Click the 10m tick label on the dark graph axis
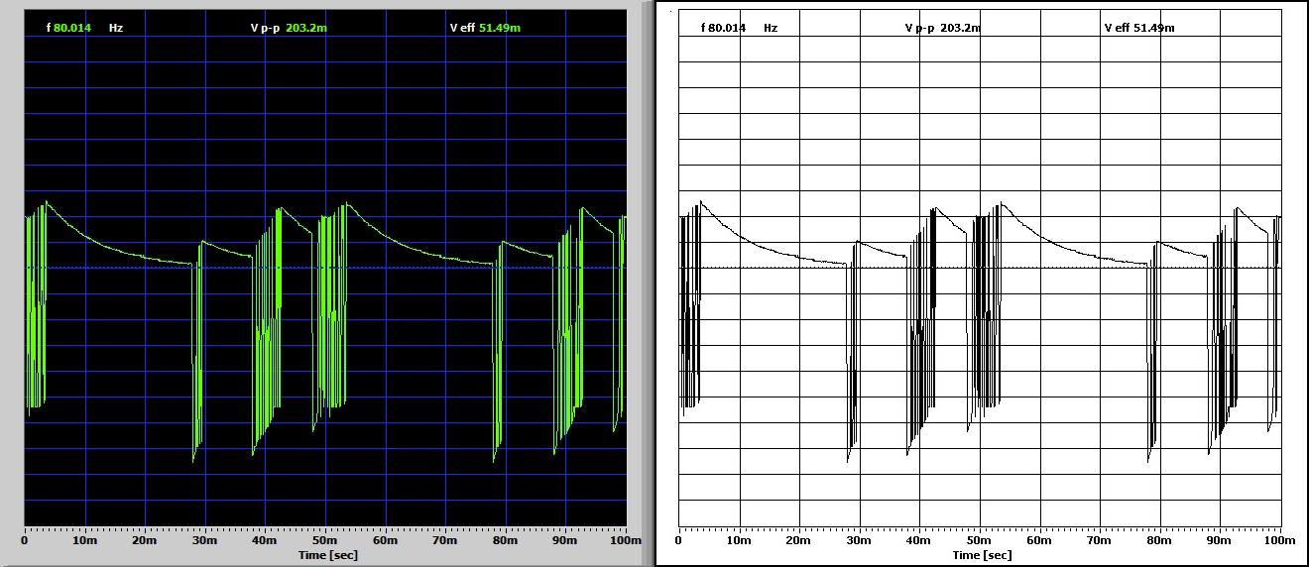1309x567 pixels. (84, 541)
